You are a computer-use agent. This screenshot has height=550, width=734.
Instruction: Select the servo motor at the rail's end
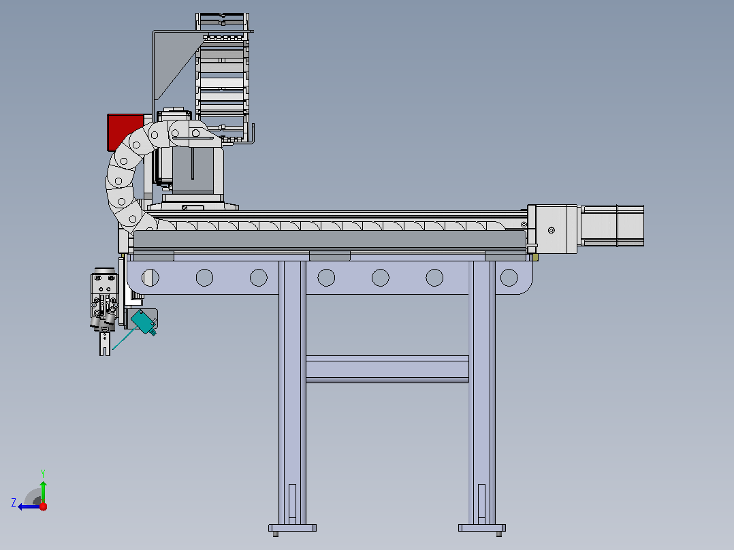612,225
